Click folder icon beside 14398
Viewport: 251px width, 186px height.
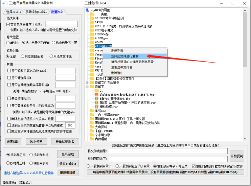[92, 22]
